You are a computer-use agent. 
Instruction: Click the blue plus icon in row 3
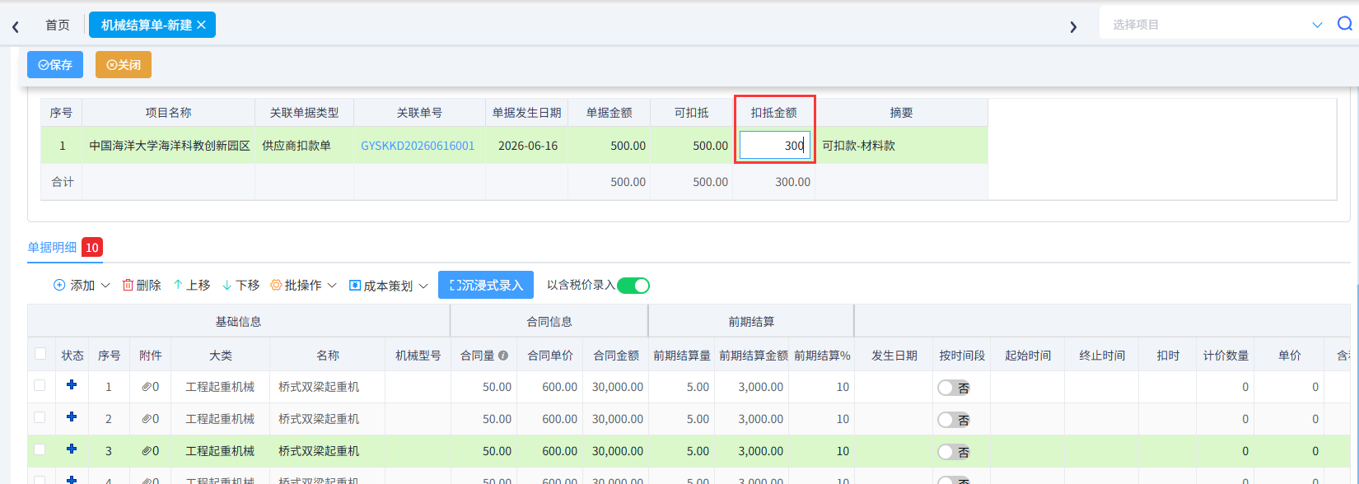(x=72, y=449)
